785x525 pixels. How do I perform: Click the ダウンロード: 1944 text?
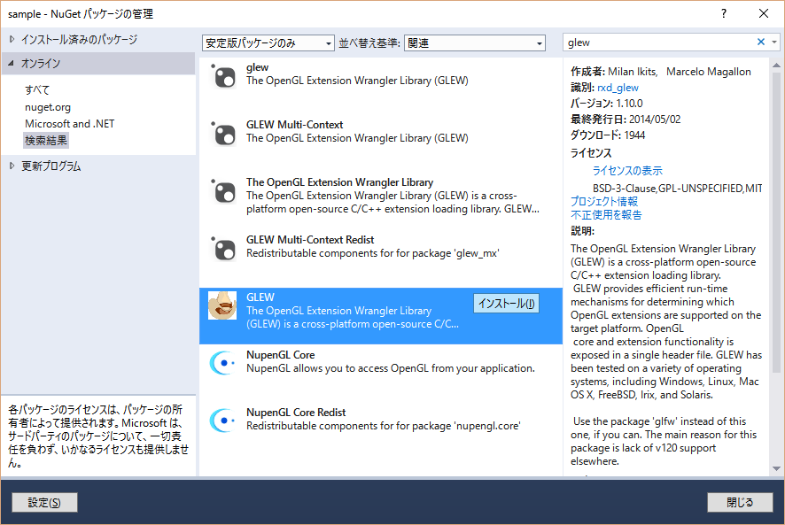pos(608,135)
